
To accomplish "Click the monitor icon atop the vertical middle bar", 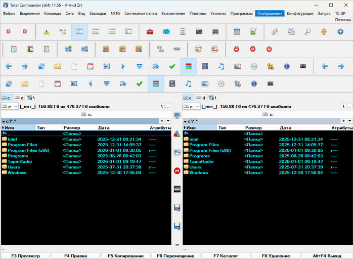I will click(177, 116).
